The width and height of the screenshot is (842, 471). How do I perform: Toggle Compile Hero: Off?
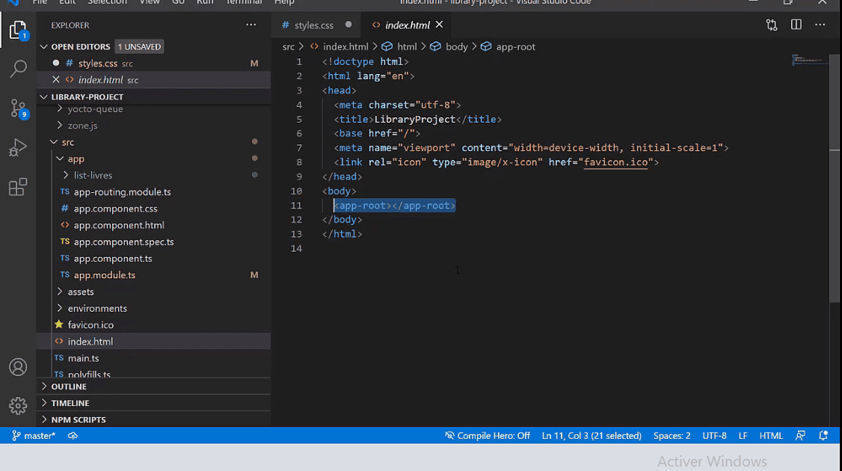487,436
